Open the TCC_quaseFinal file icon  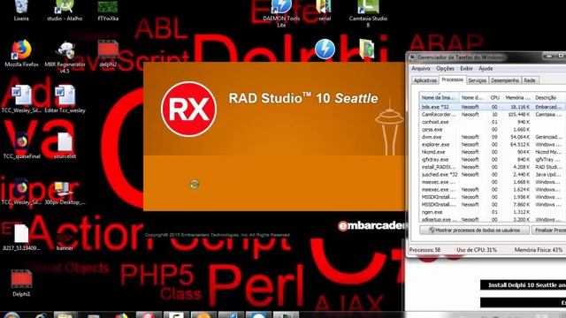(21, 145)
